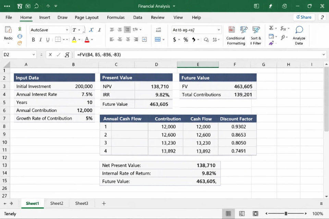Click the AutoSum icon

[x=270, y=28]
